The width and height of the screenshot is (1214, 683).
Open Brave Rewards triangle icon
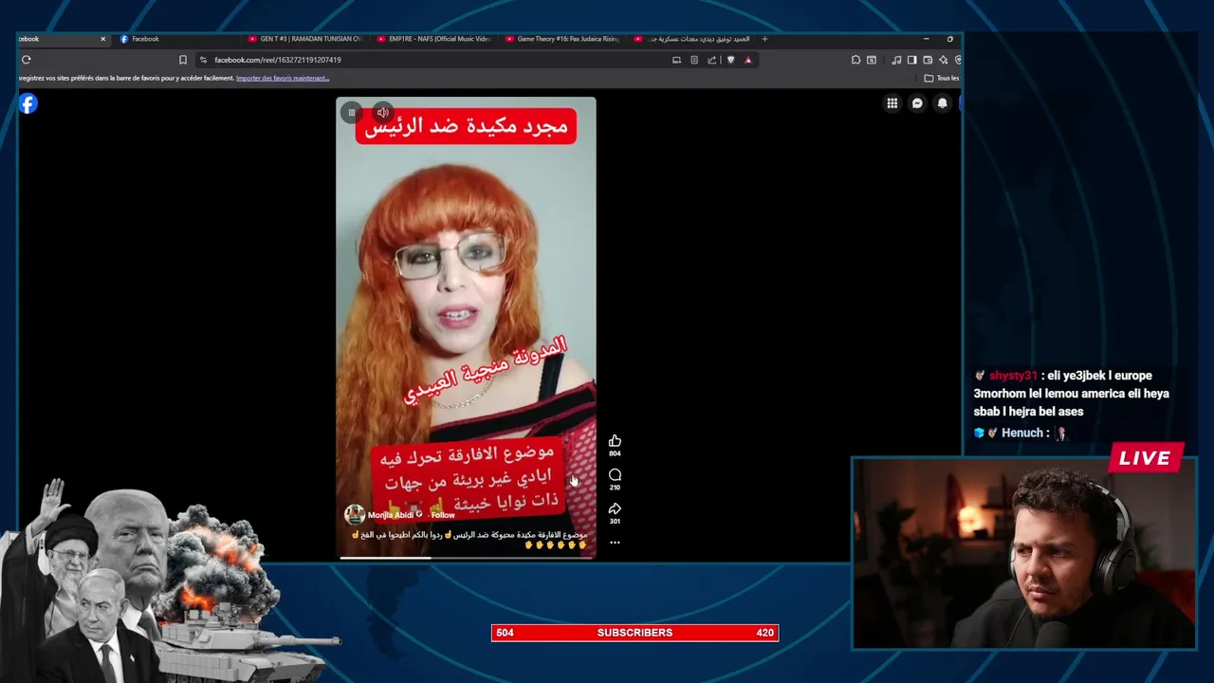[748, 60]
